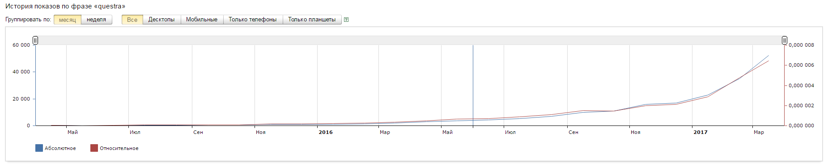
Task: Click the 2016 axis label
Action: [x=326, y=132]
